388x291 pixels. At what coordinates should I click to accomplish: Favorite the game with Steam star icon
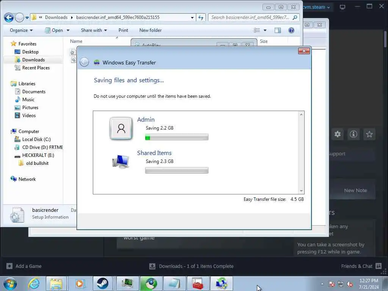pyautogui.click(x=369, y=134)
